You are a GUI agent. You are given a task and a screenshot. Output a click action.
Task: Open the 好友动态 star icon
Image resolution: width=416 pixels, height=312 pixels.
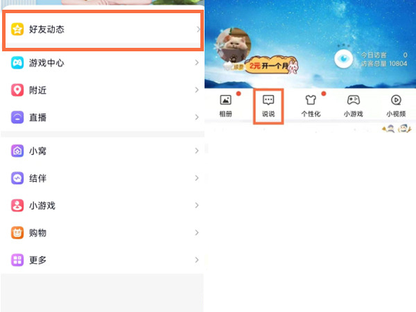17,29
